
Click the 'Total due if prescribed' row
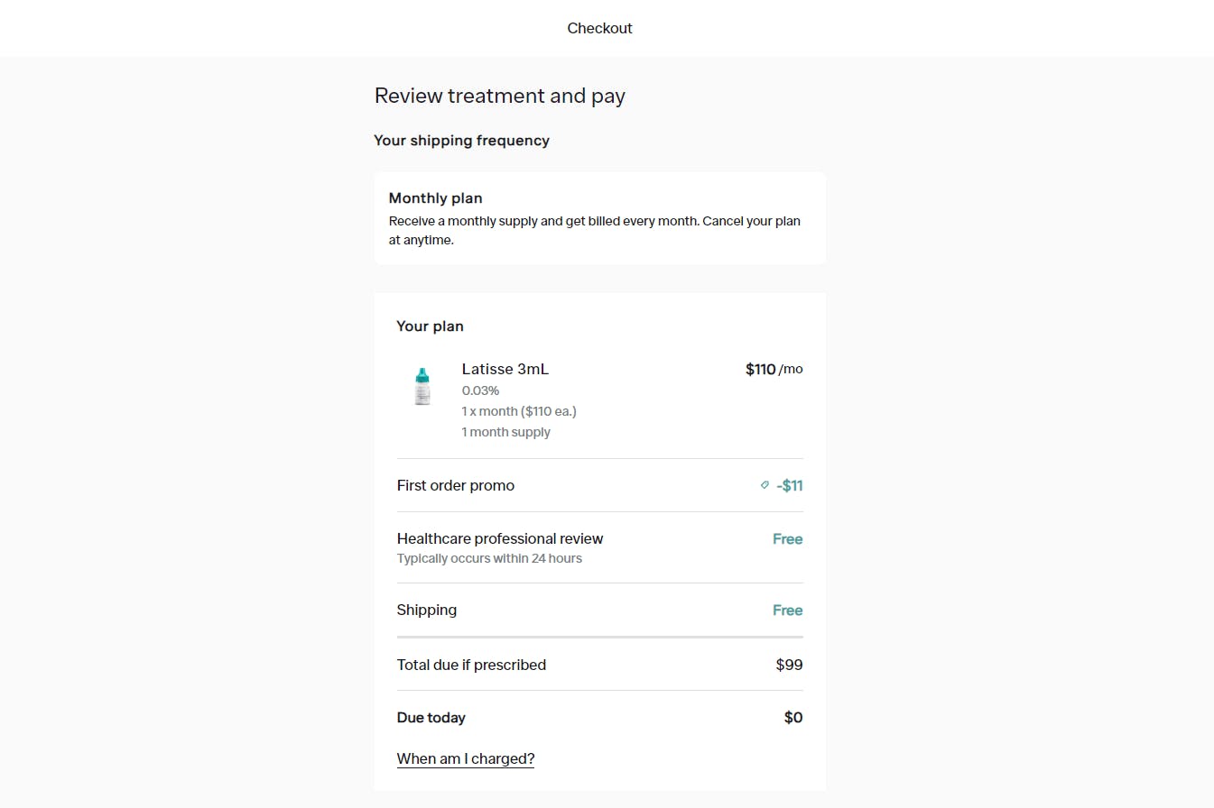click(x=471, y=665)
